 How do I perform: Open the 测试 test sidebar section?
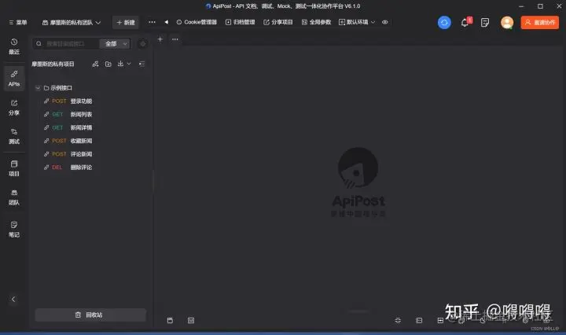(14, 136)
